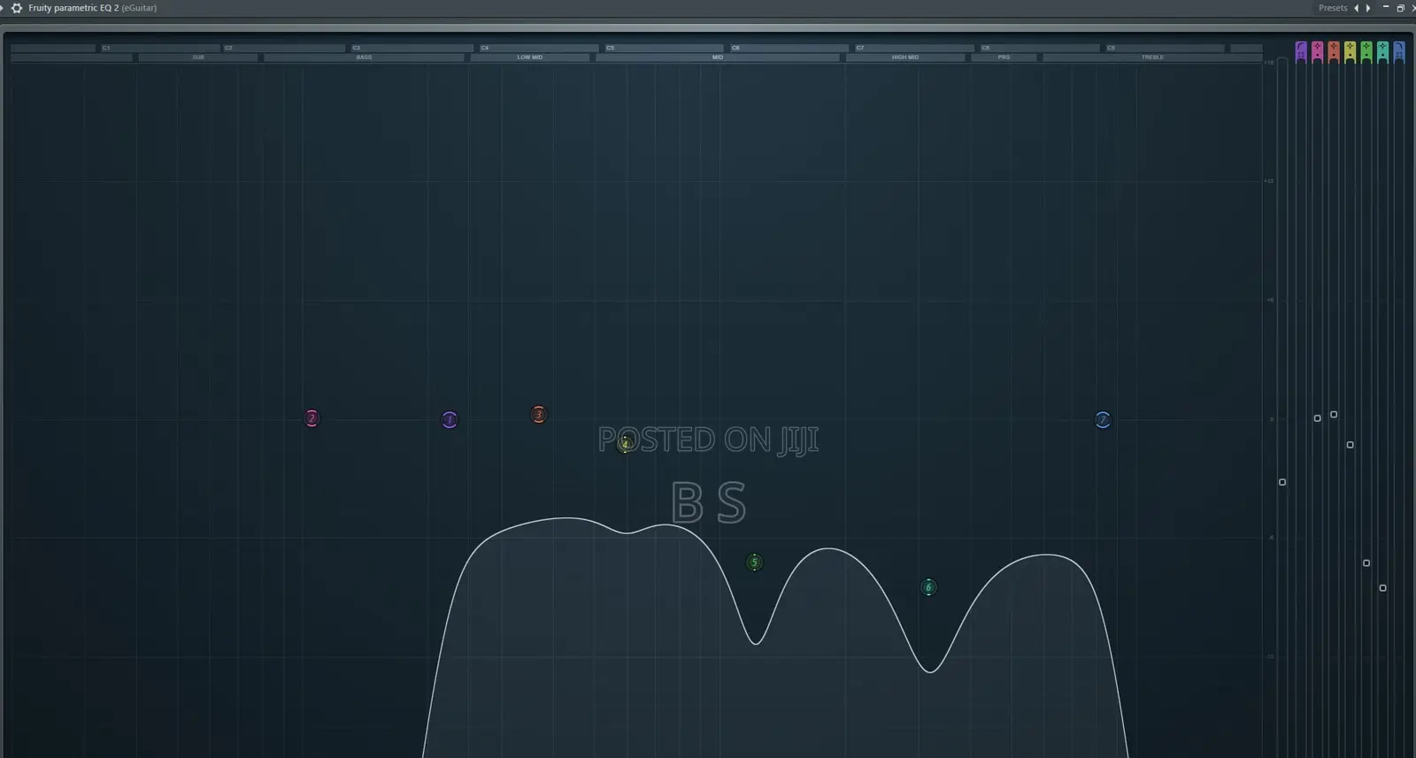Select the blue band 7 token

1103,420
